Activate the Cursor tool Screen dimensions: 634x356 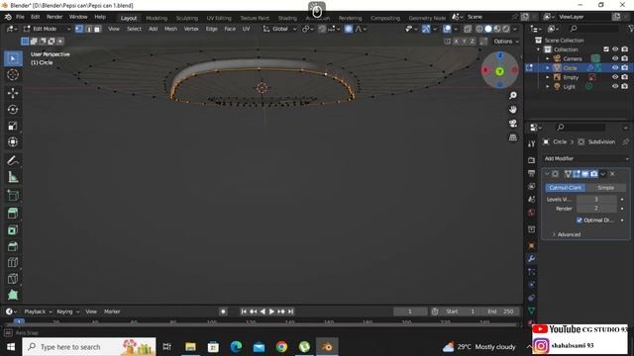[13, 75]
